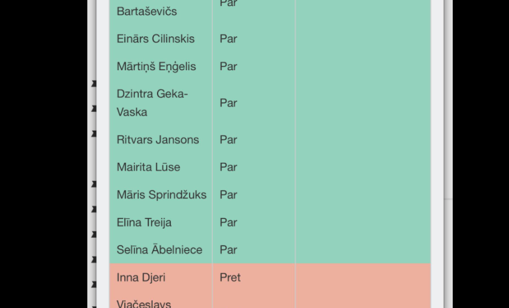Select Māris Sprindžuks in the table
Image resolution: width=509 pixels, height=308 pixels.
tap(162, 195)
